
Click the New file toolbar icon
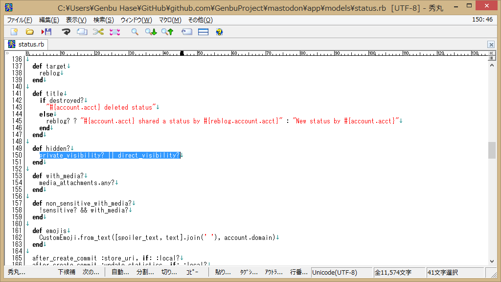[x=14, y=32]
